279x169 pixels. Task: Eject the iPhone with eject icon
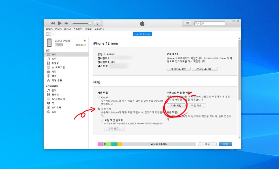[85, 41]
